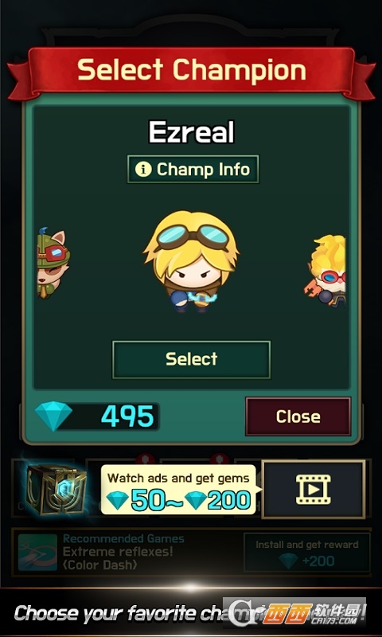Viewport: 382px width, 637px height.
Task: Click the gem icon beside 200
Action: [x=195, y=501]
